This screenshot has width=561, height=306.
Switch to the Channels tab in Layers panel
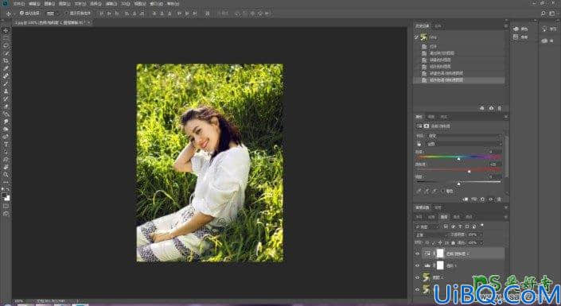pos(456,217)
